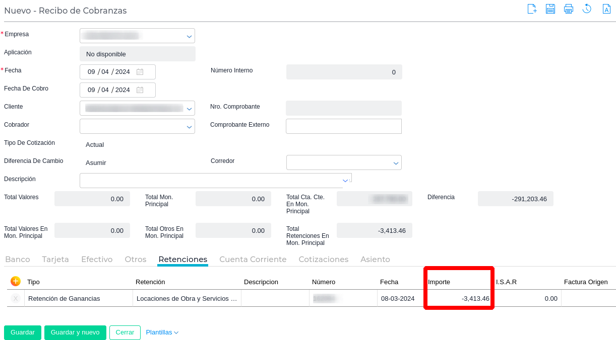Switch to the Efectivo tab
Screen dimensions: 616x340
click(x=97, y=260)
